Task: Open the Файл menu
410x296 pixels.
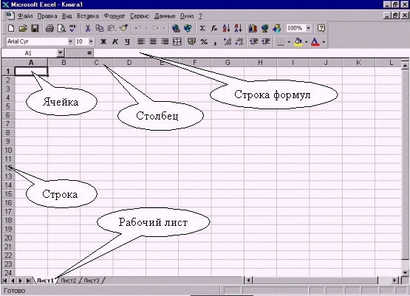Action: 25,16
